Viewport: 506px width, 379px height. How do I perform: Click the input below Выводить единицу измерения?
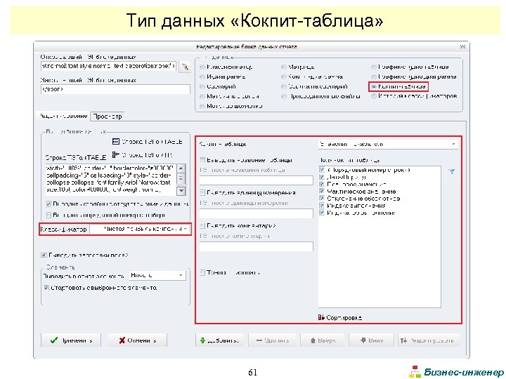(257, 213)
